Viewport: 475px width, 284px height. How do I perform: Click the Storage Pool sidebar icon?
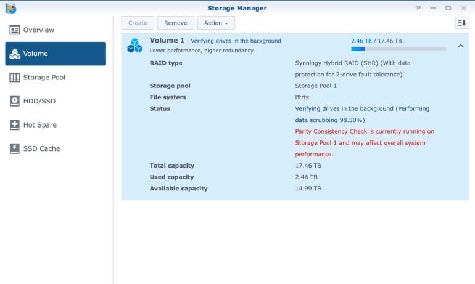(15, 78)
